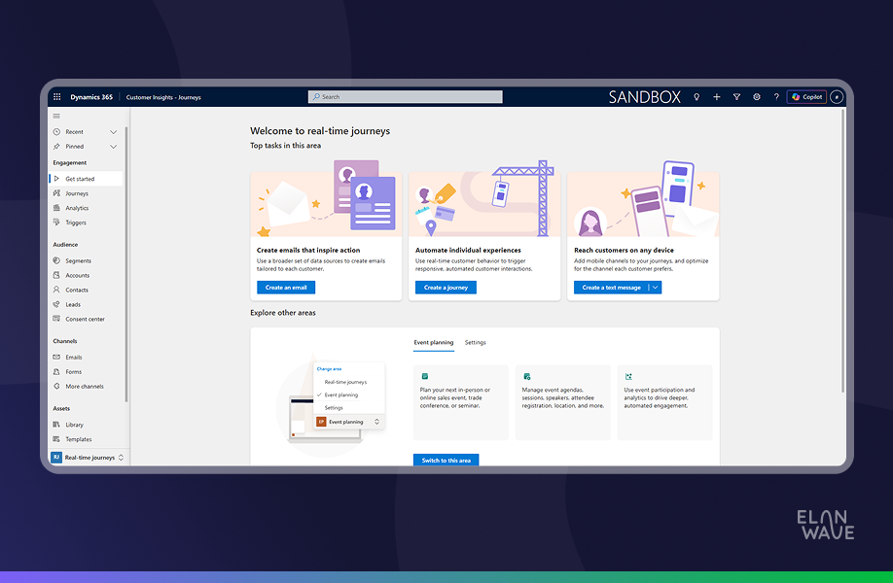Click the Help question mark icon
This screenshot has width=893, height=583.
coord(776,97)
